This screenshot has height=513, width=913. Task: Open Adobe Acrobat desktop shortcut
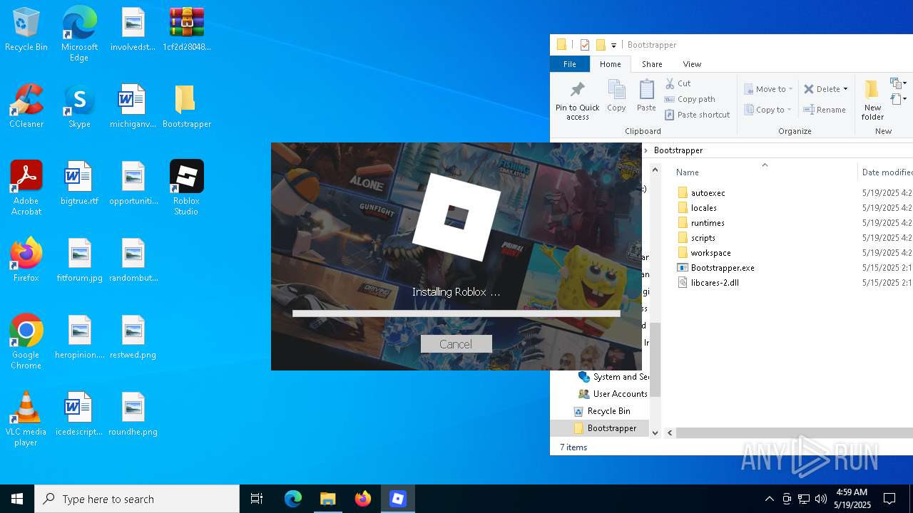coord(26,187)
